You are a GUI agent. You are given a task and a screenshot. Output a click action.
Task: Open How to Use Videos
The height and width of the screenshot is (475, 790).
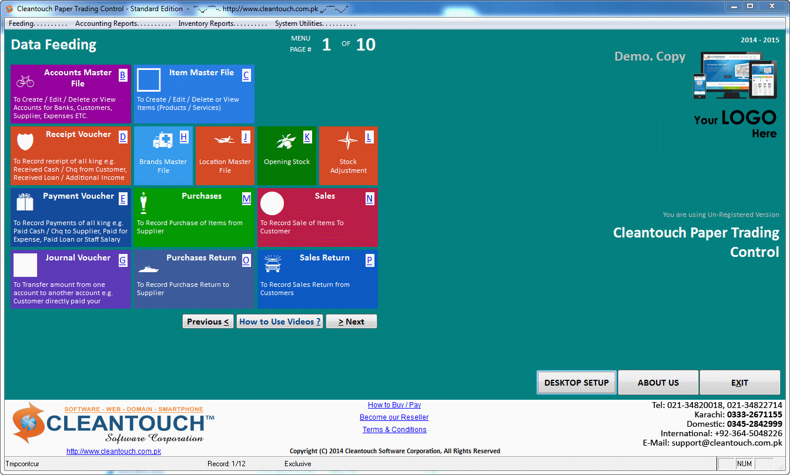tap(280, 322)
